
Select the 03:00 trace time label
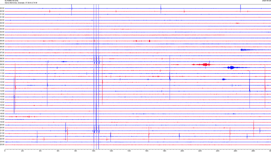[x=2, y=26]
